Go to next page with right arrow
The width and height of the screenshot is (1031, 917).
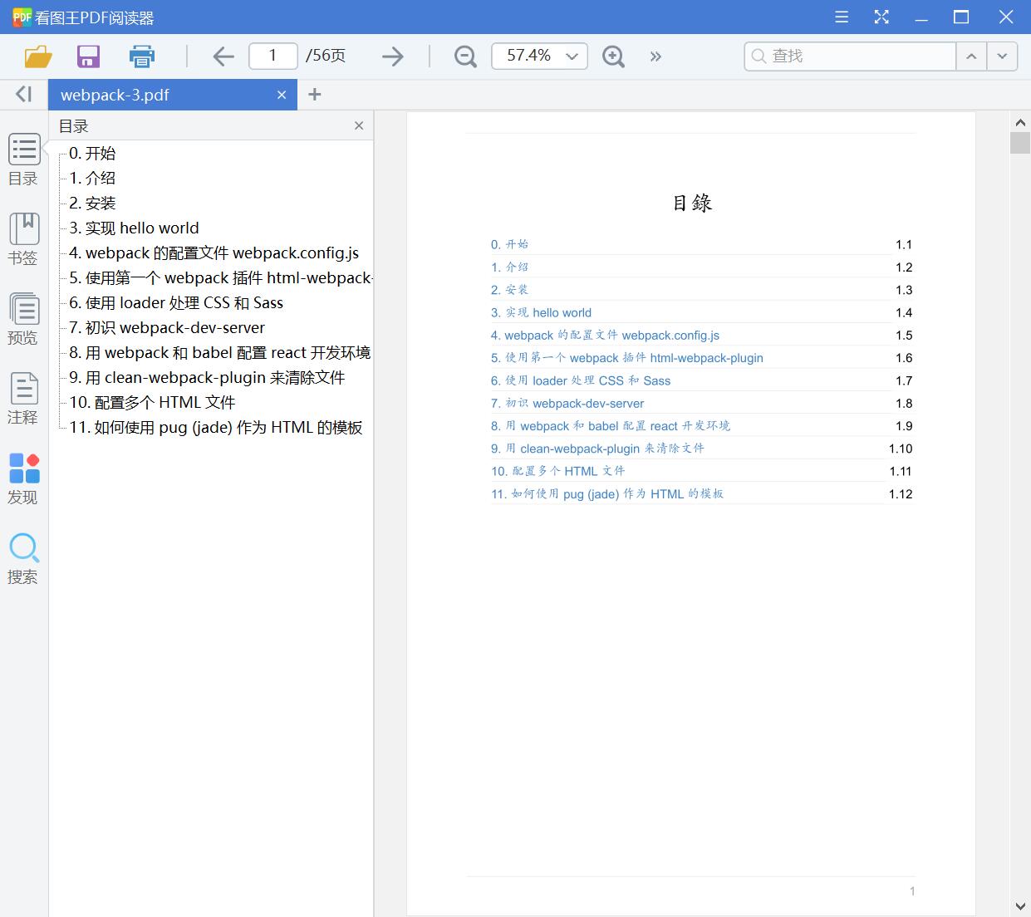pyautogui.click(x=393, y=56)
